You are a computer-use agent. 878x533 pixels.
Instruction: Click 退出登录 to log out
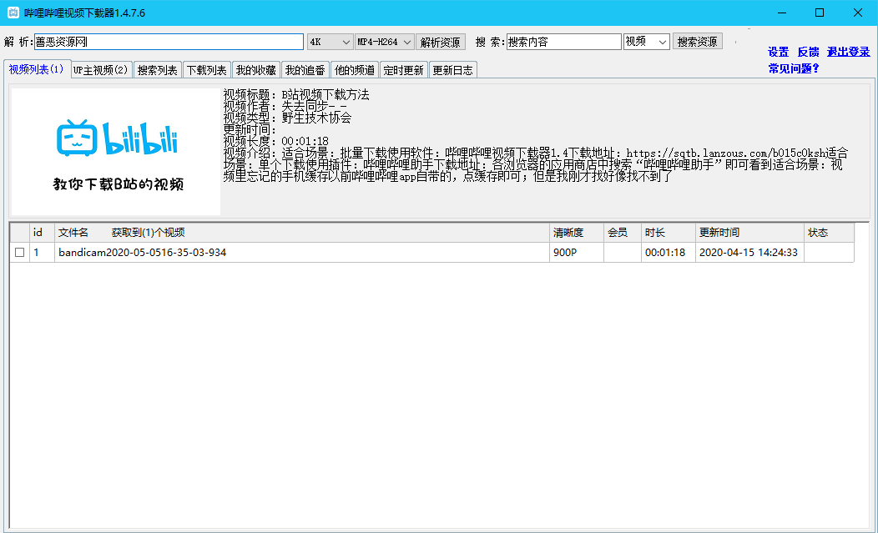[x=849, y=52]
